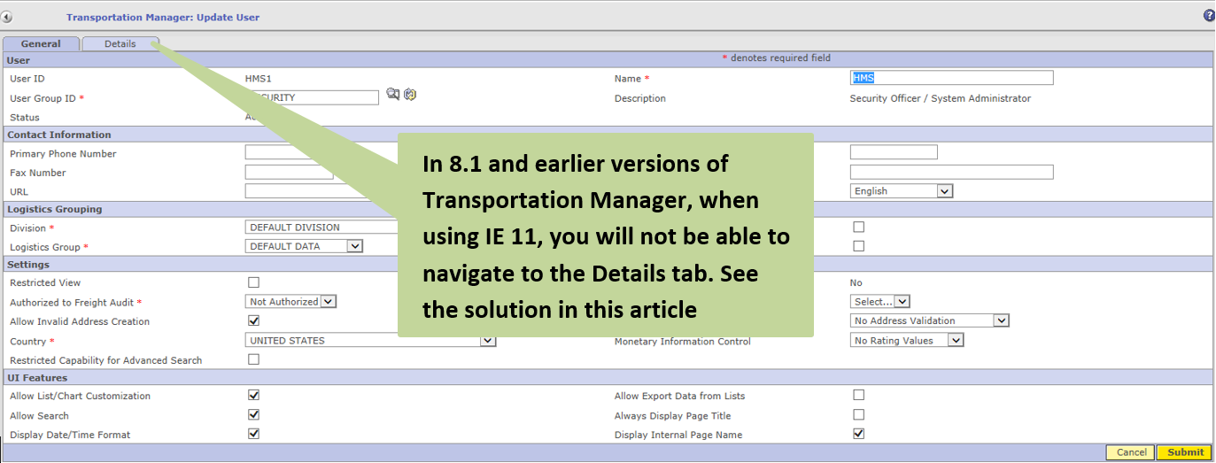The height and width of the screenshot is (463, 1216).
Task: Check Always Display Page Title
Action: pyautogui.click(x=858, y=414)
